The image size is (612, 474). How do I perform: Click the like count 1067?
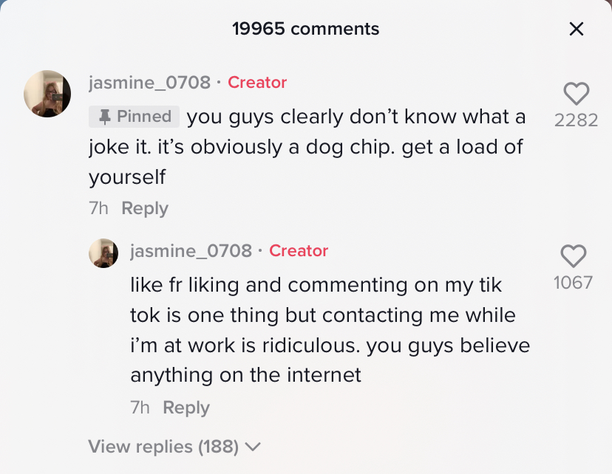573,284
